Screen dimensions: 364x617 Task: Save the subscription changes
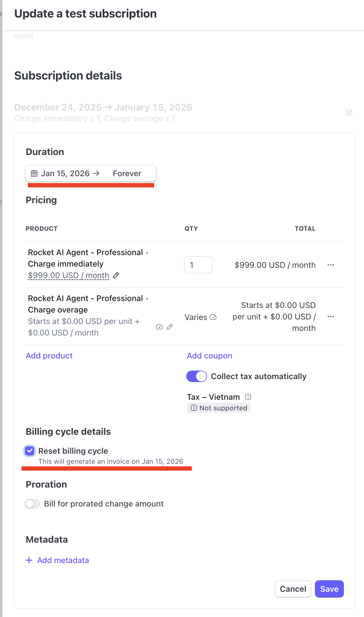tap(329, 589)
